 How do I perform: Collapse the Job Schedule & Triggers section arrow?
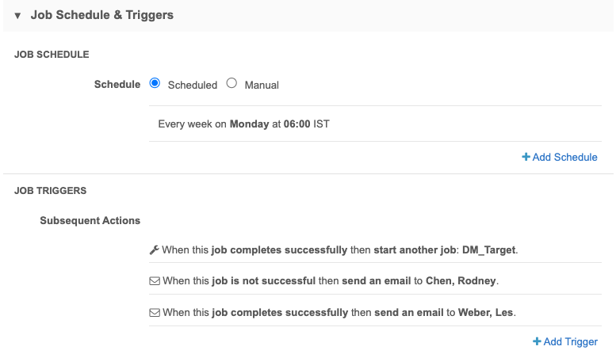17,16
